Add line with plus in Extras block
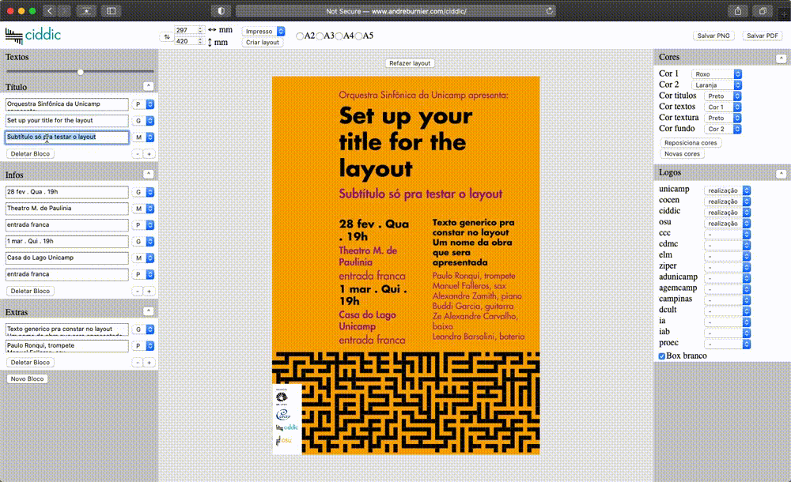 [x=149, y=363]
